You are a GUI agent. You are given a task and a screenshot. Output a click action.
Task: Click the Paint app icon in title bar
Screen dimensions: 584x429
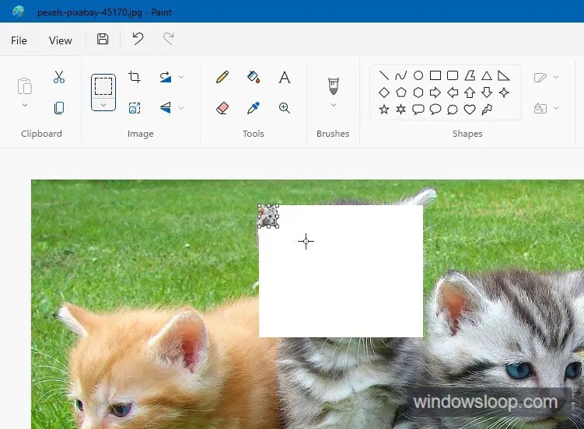pos(18,12)
